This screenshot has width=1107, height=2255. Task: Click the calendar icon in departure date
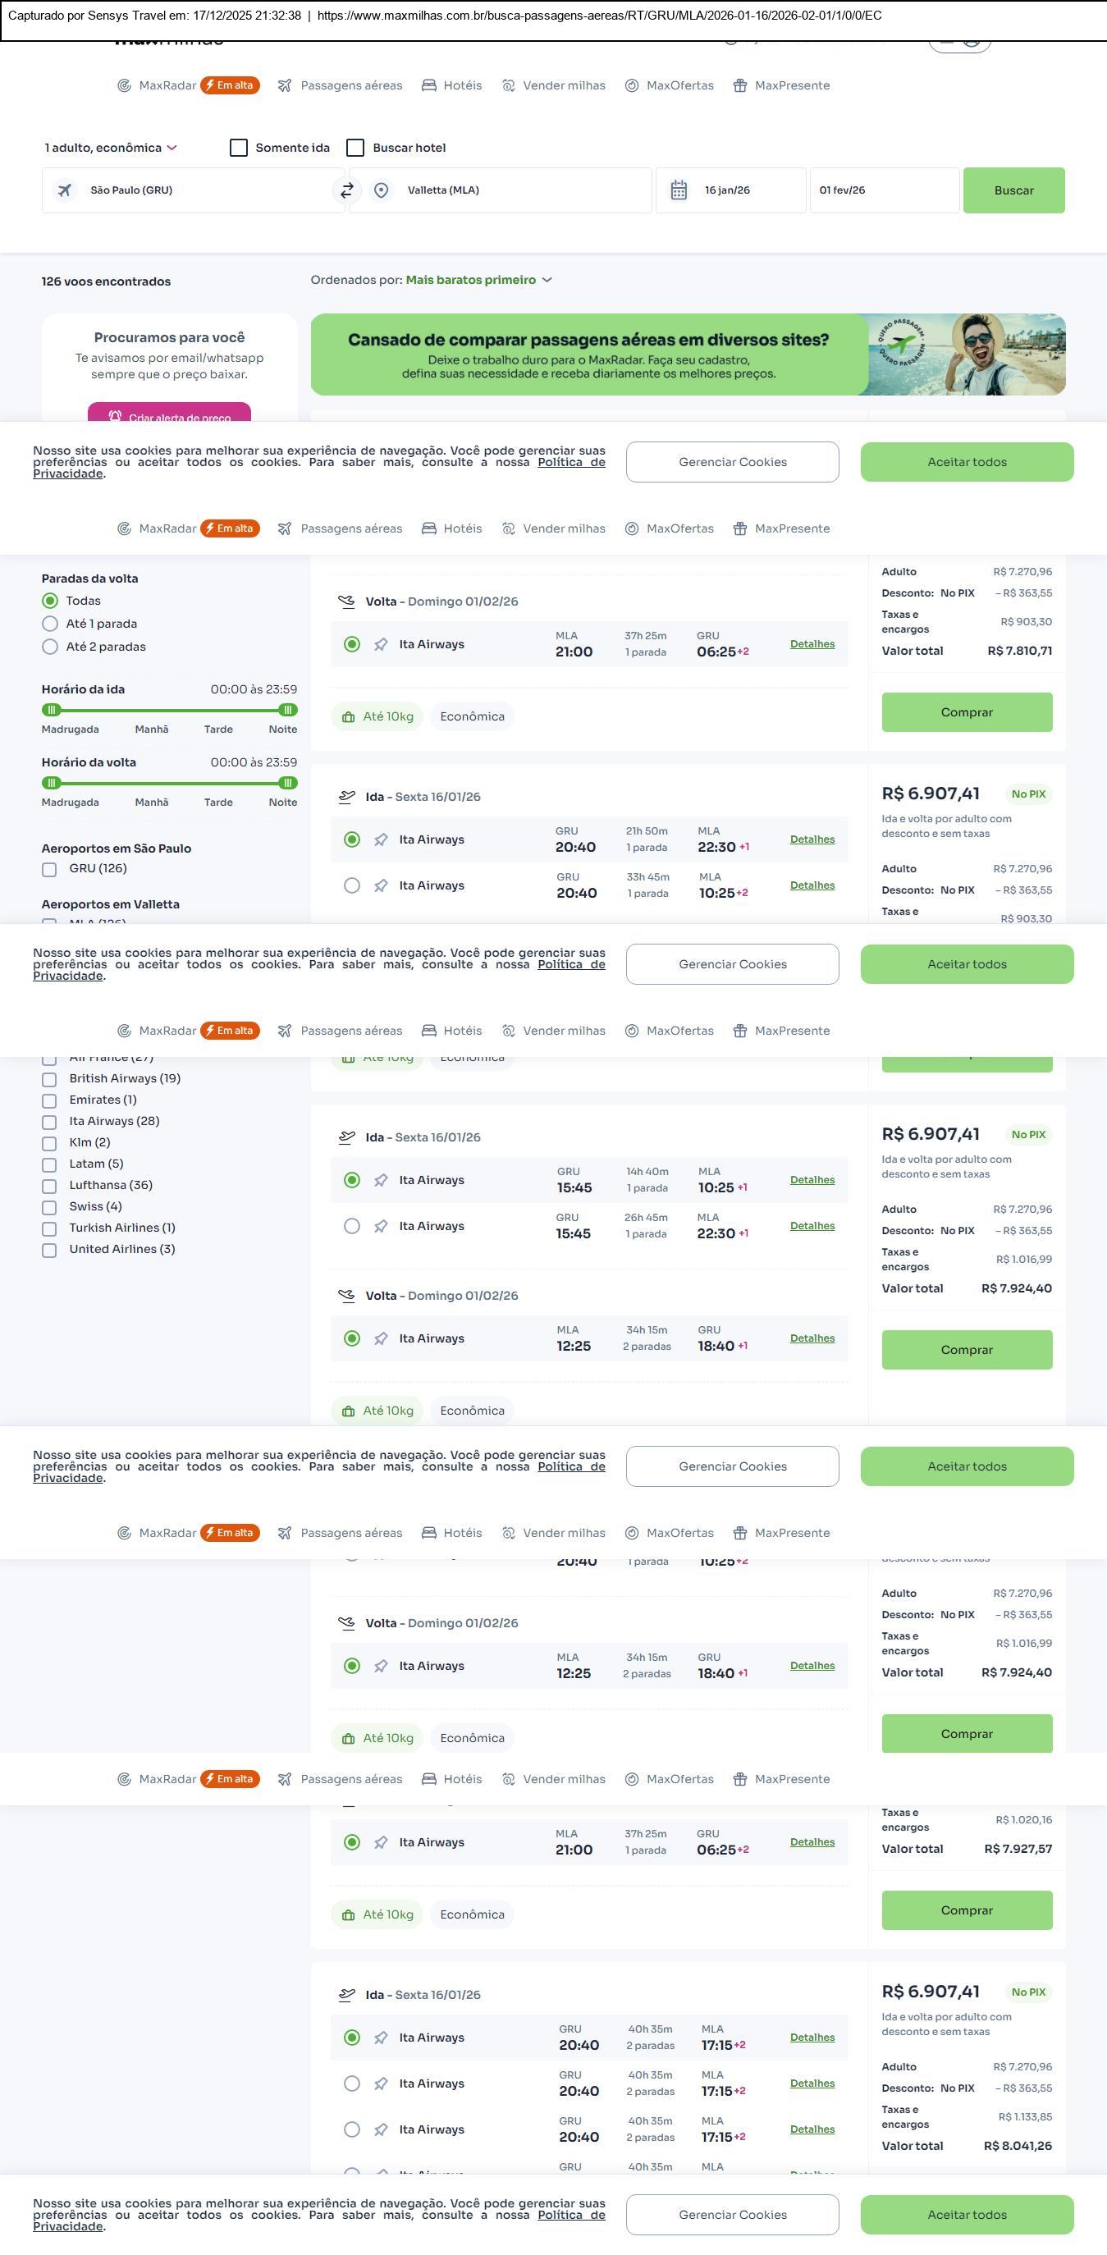[x=678, y=190]
